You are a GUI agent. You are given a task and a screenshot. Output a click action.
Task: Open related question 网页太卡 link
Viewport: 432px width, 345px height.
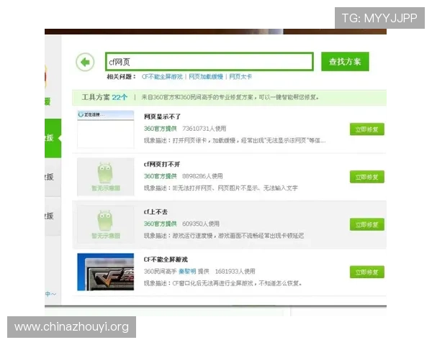pos(240,77)
